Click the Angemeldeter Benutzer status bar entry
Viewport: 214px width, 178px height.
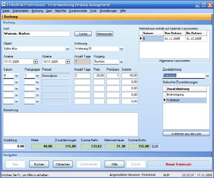click(133, 175)
